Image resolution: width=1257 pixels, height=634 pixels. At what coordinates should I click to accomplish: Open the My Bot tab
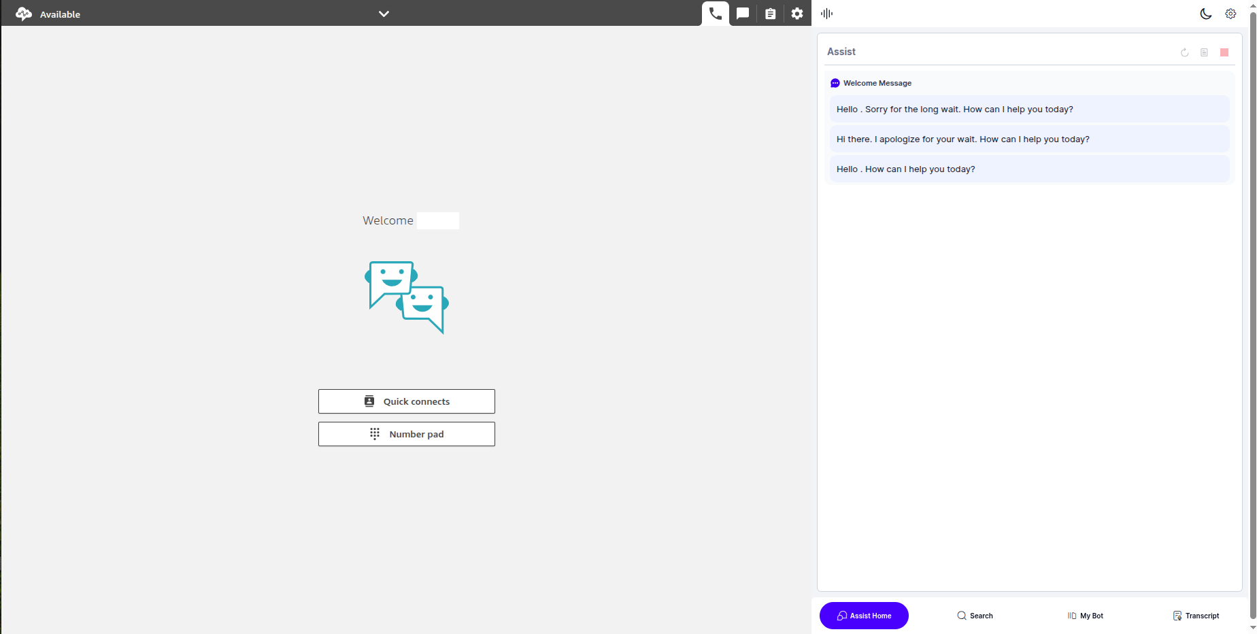point(1086,616)
